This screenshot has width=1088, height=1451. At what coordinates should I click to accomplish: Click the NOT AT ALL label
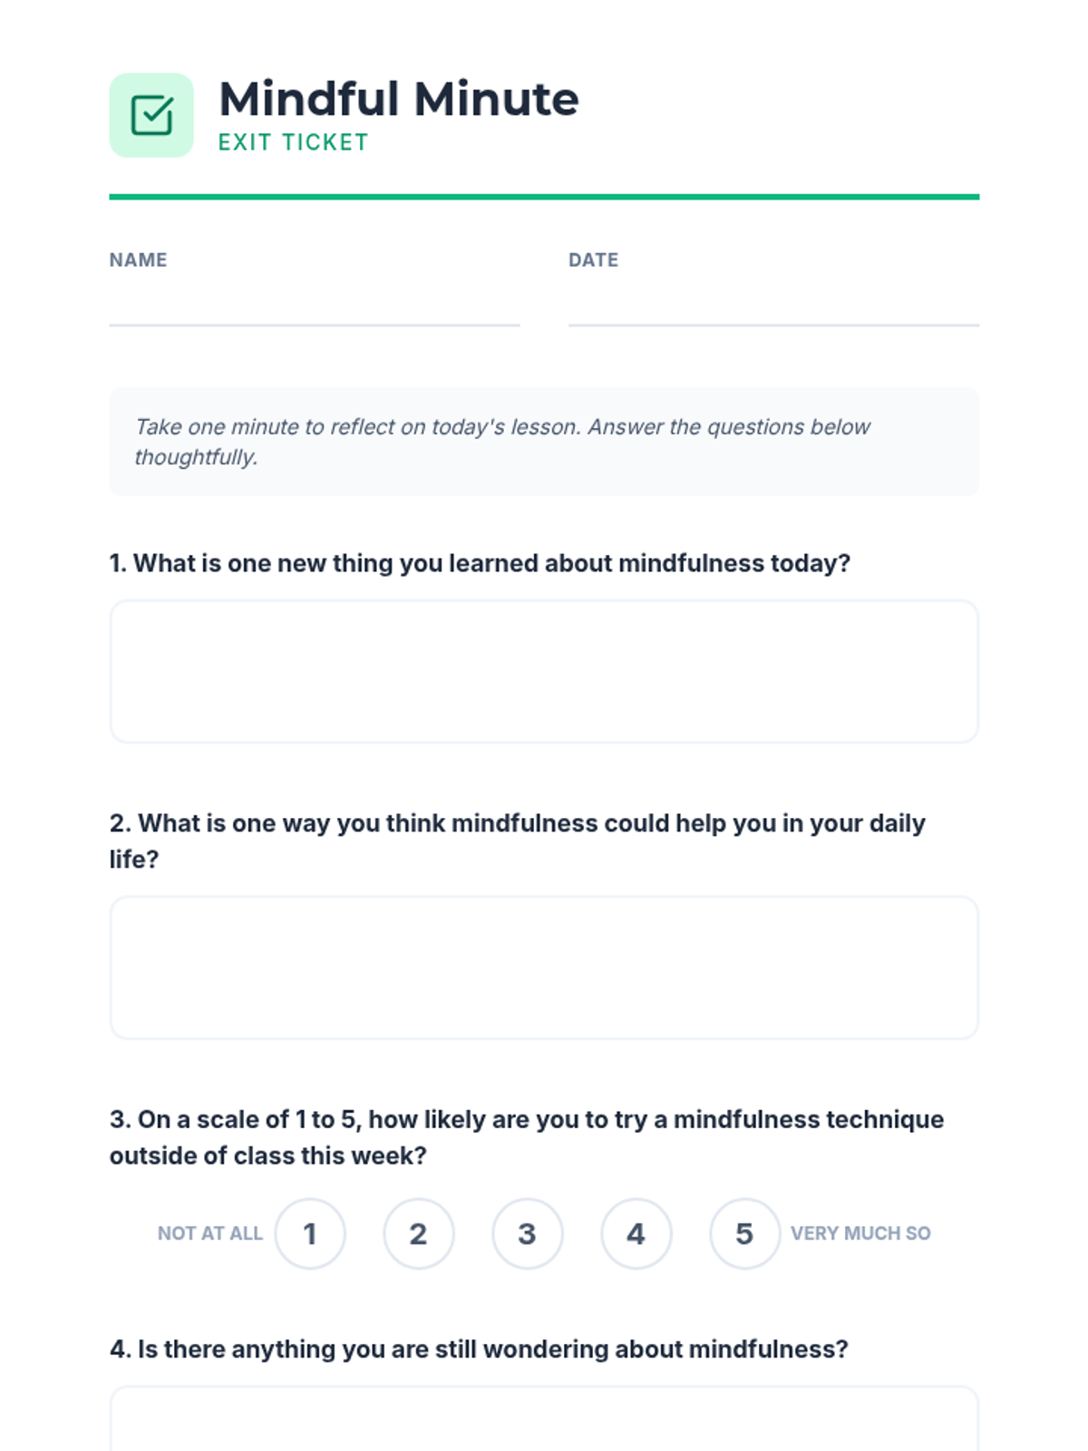coord(209,1233)
